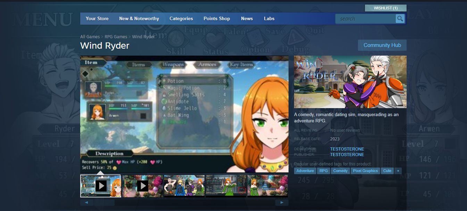467x211 pixels.
Task: Open Categories menu
Action: click(x=181, y=19)
